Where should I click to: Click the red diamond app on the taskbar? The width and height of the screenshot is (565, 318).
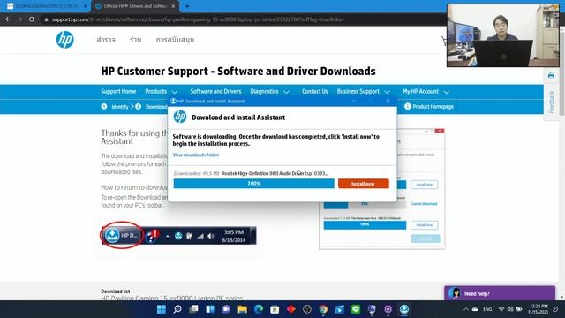click(x=290, y=309)
